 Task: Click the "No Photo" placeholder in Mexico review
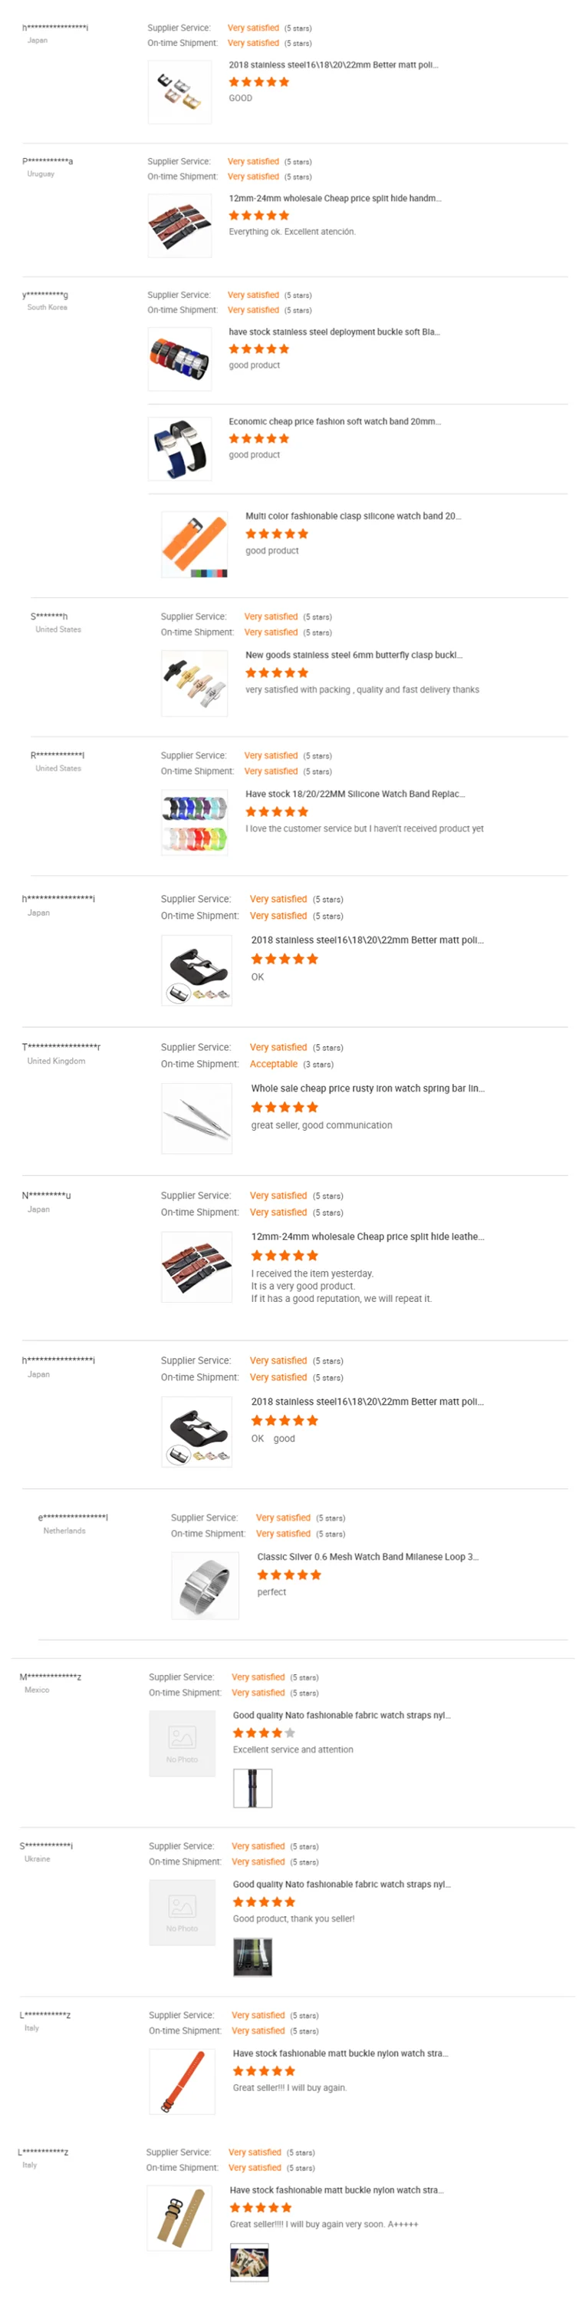click(x=182, y=1743)
